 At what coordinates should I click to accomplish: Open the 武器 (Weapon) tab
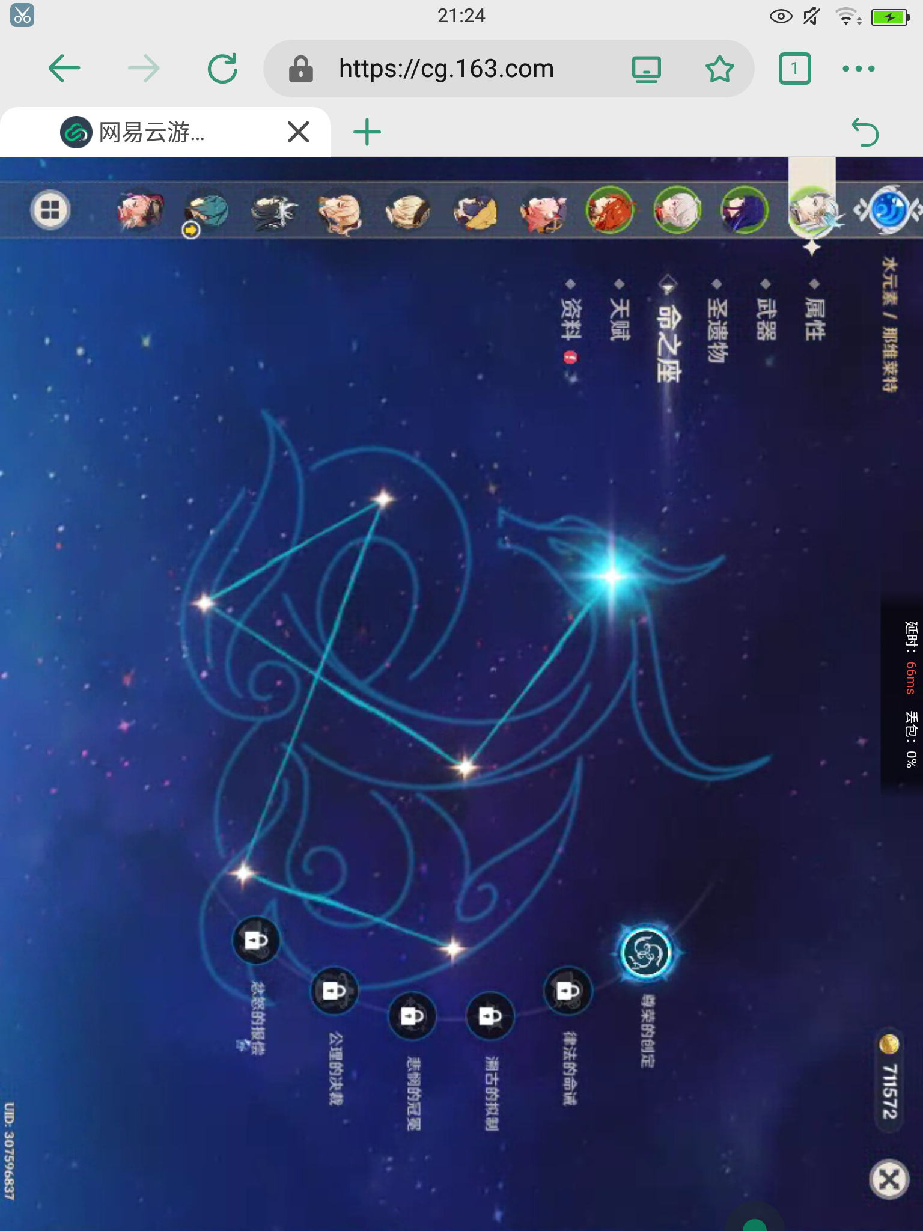point(766,319)
